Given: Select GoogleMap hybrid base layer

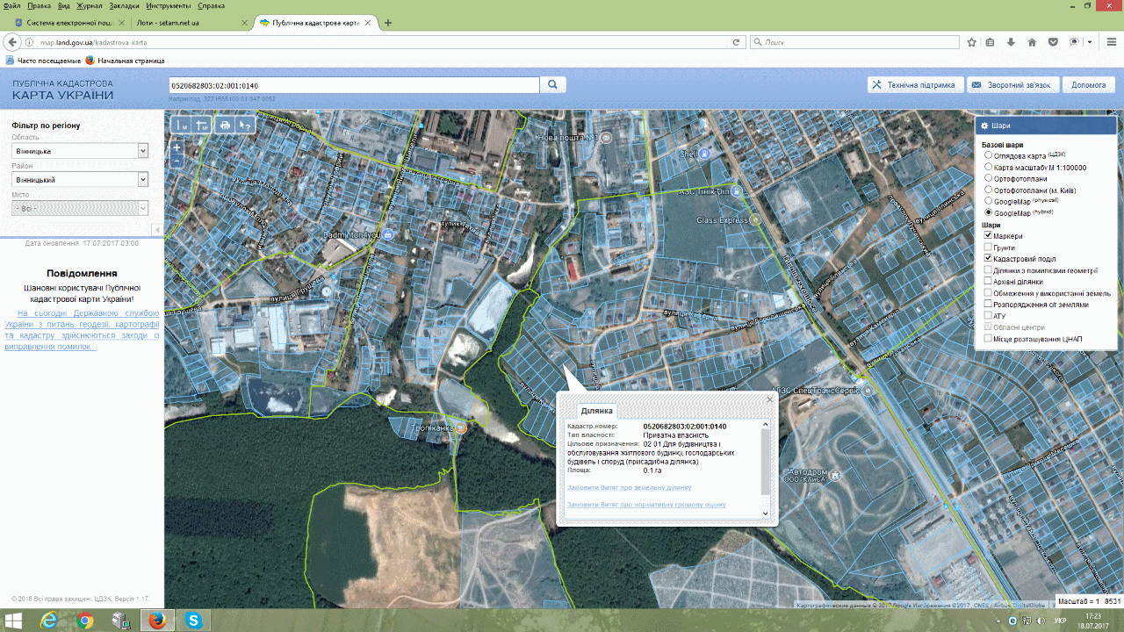Looking at the screenshot, I should (989, 212).
